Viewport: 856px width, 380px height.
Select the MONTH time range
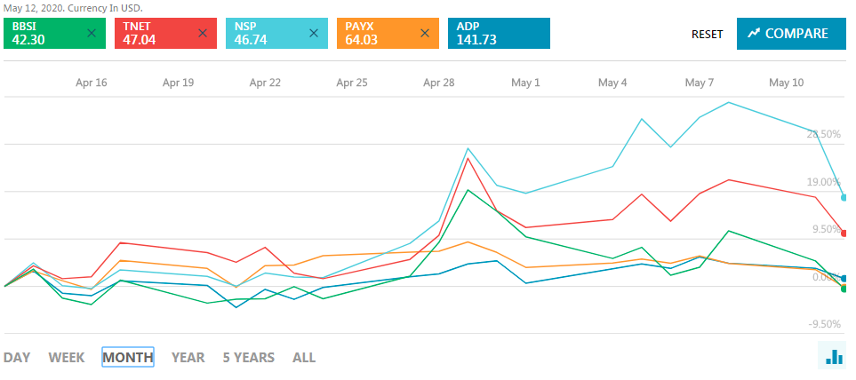(x=128, y=358)
